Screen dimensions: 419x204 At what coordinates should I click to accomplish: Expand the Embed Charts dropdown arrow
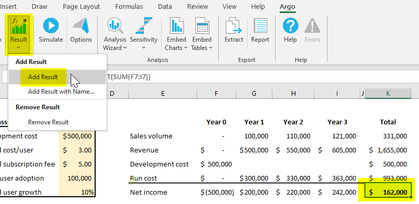(186, 48)
